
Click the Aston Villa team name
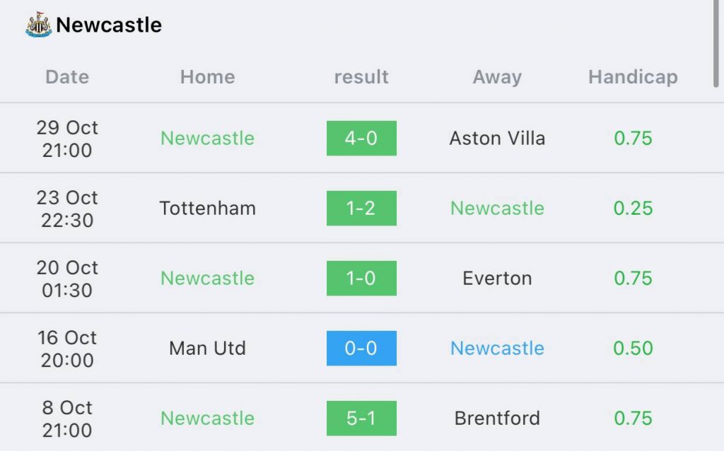pyautogui.click(x=497, y=138)
